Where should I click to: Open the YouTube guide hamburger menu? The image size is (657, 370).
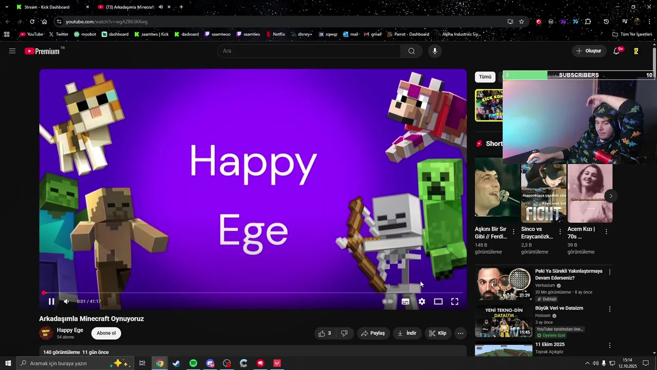pyautogui.click(x=12, y=51)
